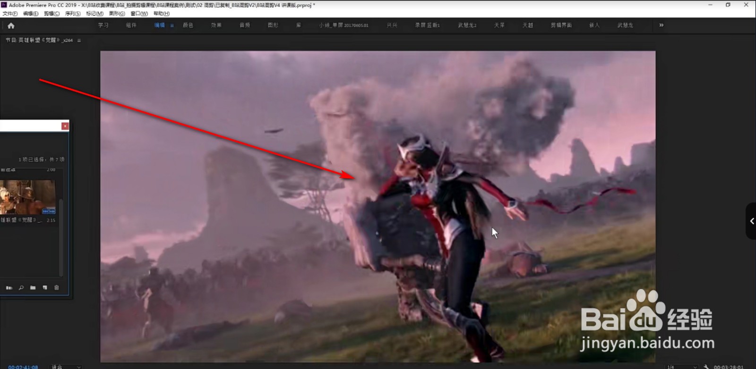The width and height of the screenshot is (756, 369).
Task: Open the settings wrench icon
Action: pos(706,367)
